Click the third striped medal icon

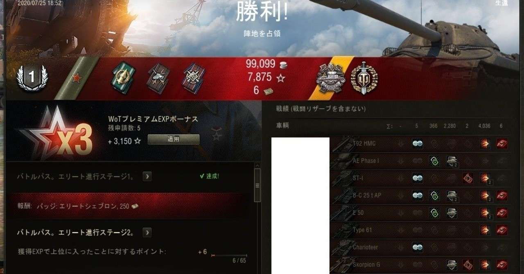click(x=194, y=79)
